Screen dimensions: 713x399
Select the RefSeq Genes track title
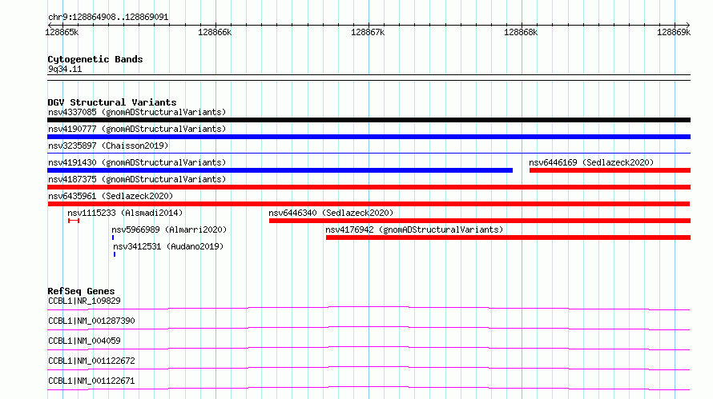click(81, 291)
